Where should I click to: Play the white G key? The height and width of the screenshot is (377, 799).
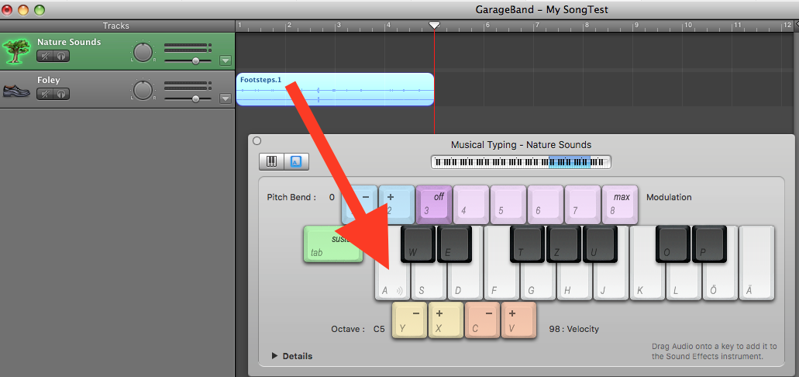538,283
